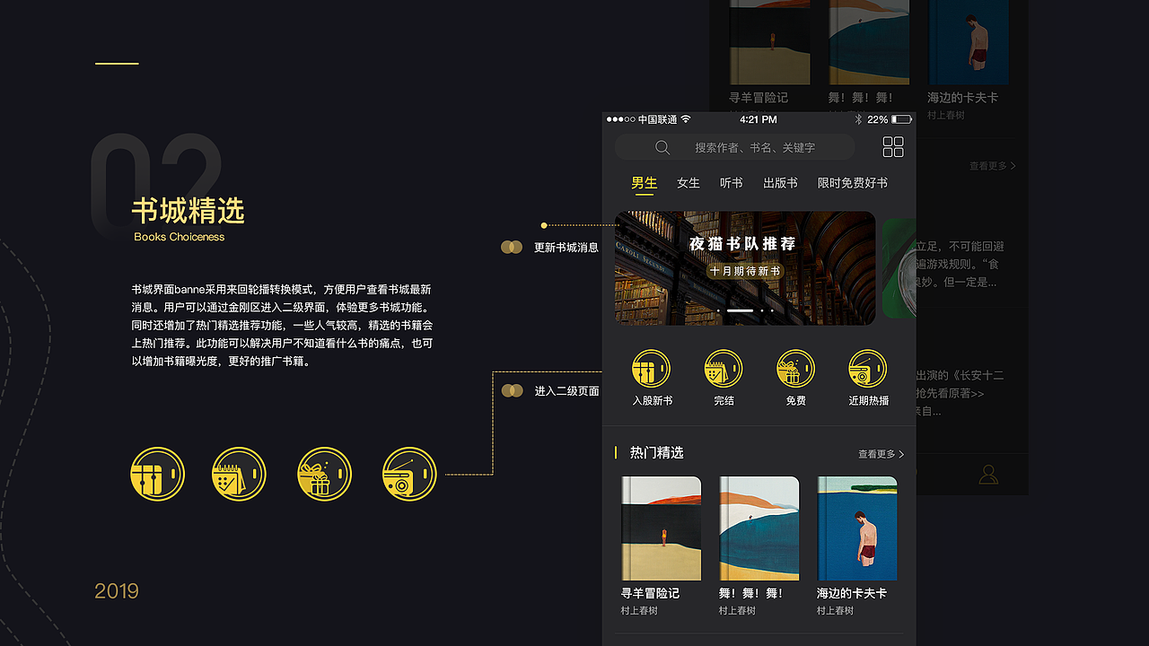Tap the 免费 gift icon for free books
The image size is (1149, 646).
click(x=794, y=367)
